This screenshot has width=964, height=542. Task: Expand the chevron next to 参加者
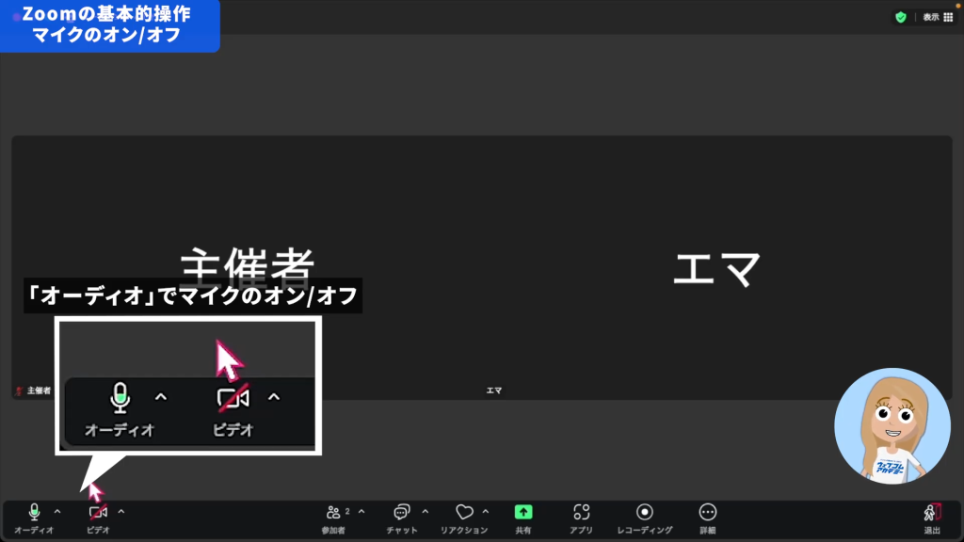361,512
